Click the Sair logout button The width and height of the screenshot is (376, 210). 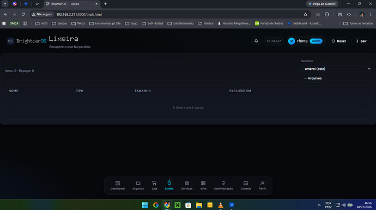(x=361, y=41)
